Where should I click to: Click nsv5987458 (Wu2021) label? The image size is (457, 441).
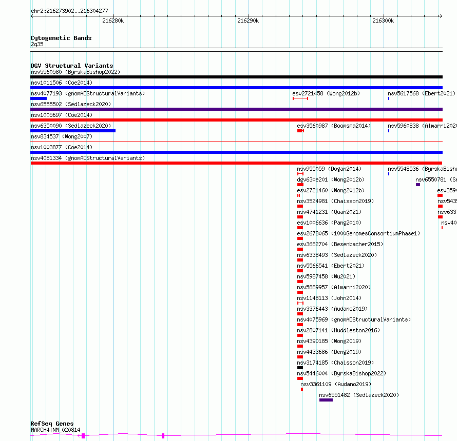pyautogui.click(x=326, y=276)
